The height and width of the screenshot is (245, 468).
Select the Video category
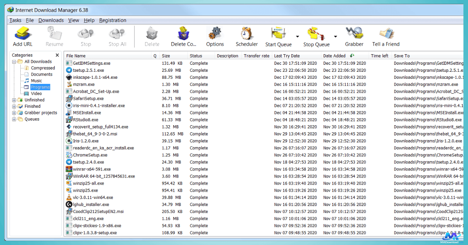click(36, 94)
